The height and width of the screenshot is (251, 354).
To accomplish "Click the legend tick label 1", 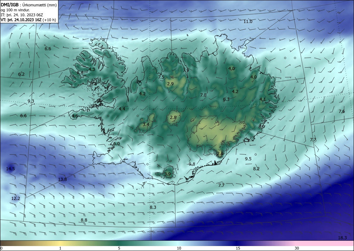I will point(60,248).
